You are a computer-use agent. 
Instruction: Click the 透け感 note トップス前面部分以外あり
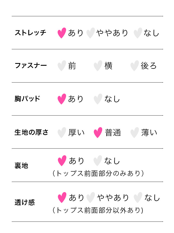(98, 210)
